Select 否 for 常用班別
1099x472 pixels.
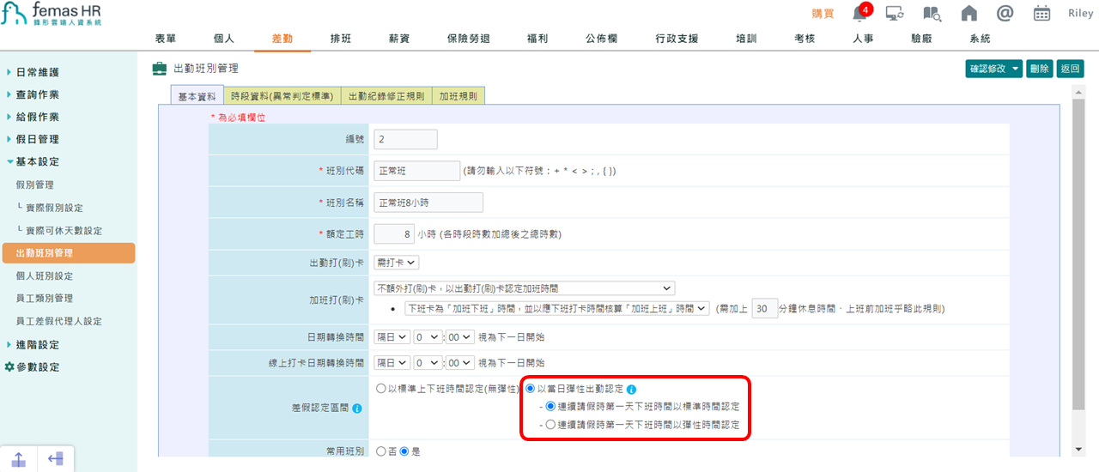click(x=382, y=451)
